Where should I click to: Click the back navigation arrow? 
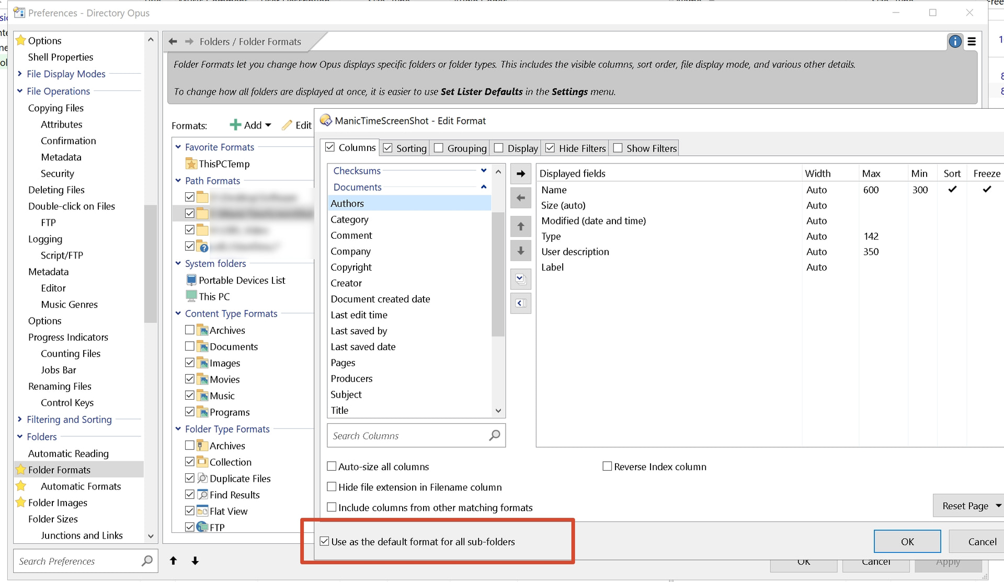(x=173, y=41)
